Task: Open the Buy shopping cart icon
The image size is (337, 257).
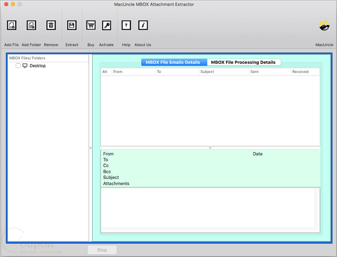Action: (91, 25)
